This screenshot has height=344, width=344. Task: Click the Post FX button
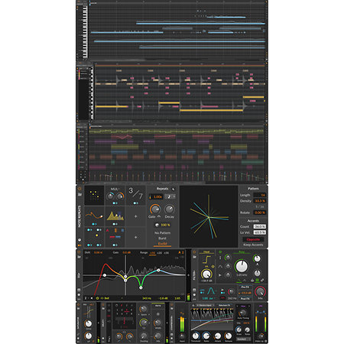[x=245, y=299]
